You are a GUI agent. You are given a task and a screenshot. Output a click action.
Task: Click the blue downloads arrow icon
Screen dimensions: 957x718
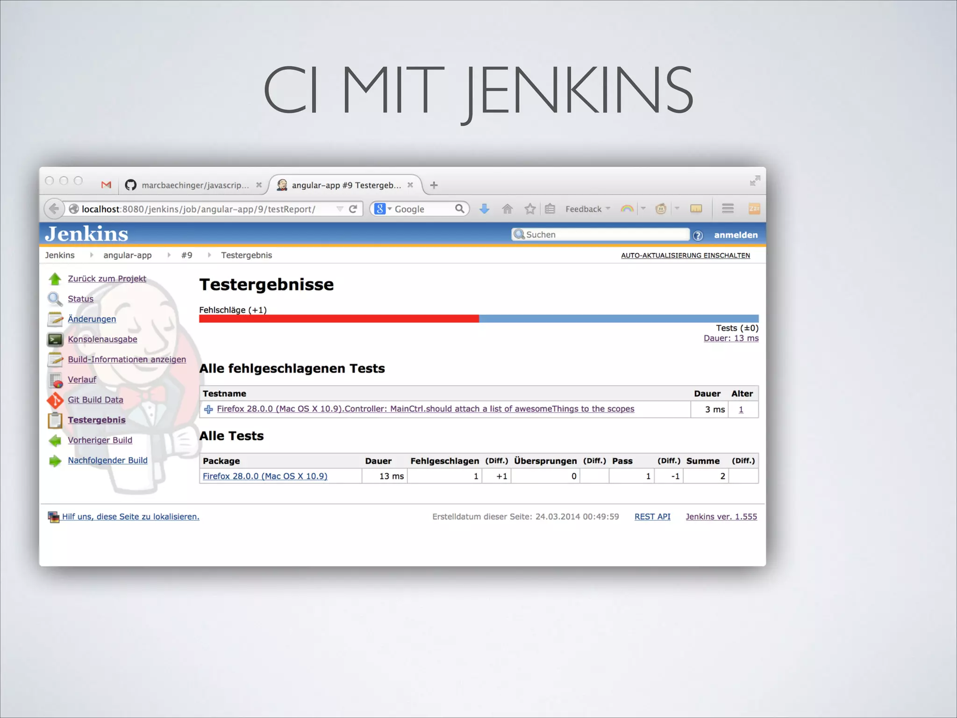485,209
